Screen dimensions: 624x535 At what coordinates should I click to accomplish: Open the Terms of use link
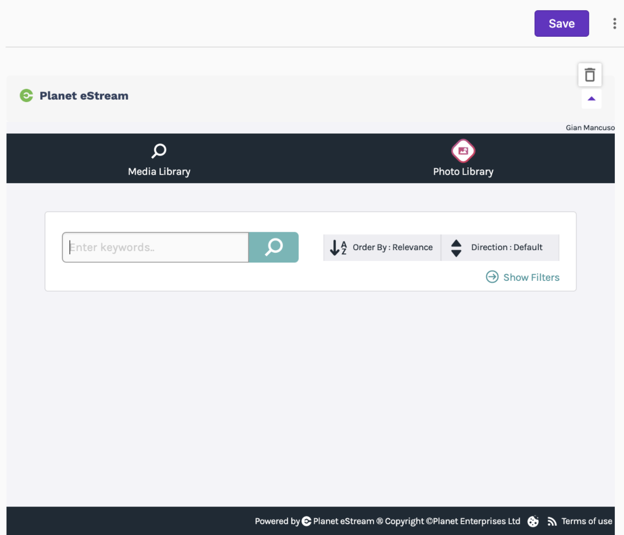point(587,521)
